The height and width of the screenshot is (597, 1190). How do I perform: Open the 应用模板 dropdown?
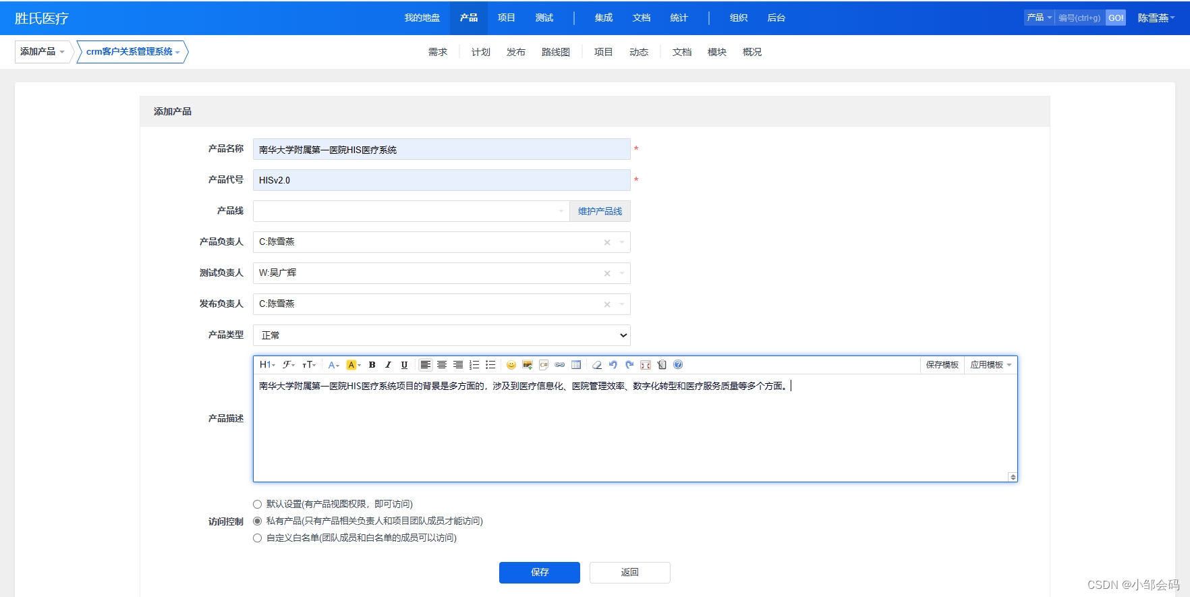tap(991, 365)
